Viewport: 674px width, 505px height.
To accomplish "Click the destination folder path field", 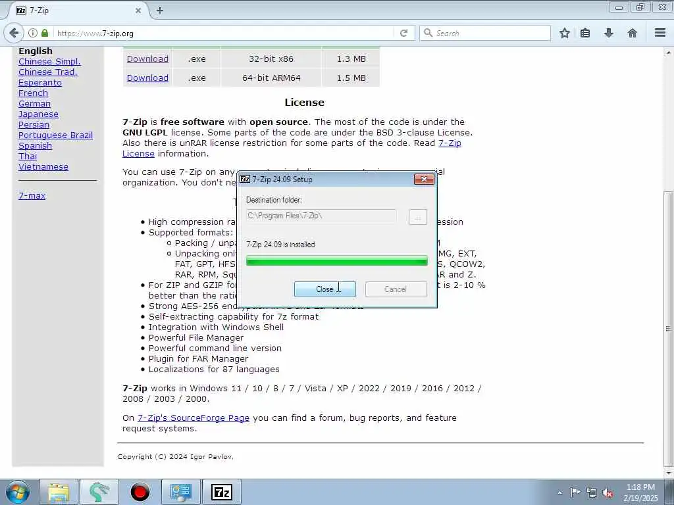I will pyautogui.click(x=321, y=216).
